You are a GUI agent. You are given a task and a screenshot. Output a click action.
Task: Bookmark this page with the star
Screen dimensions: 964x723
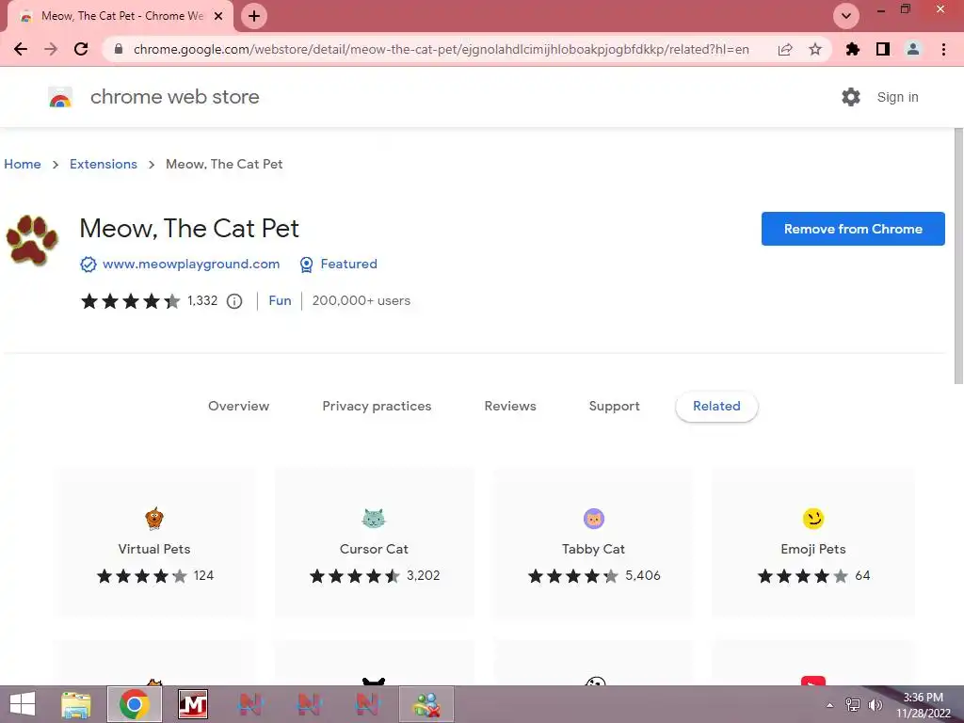tap(815, 49)
